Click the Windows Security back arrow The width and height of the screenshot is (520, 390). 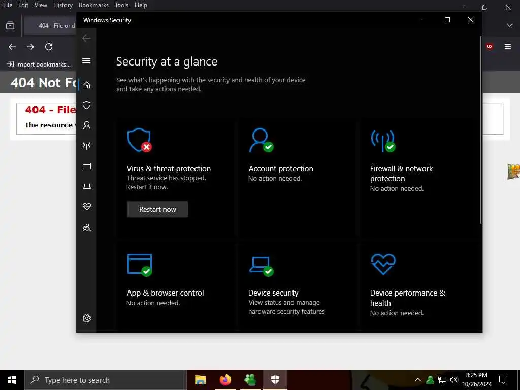coord(86,38)
